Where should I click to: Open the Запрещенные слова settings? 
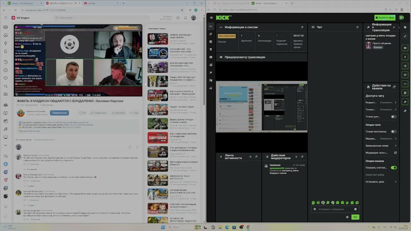(x=381, y=146)
